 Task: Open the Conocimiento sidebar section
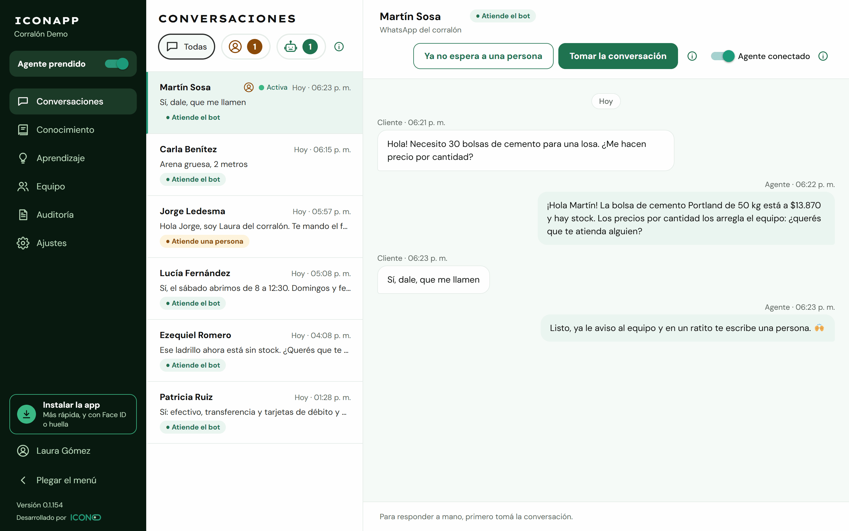click(73, 130)
